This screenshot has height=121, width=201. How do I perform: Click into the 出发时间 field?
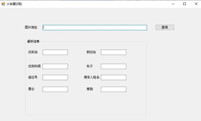55,66
